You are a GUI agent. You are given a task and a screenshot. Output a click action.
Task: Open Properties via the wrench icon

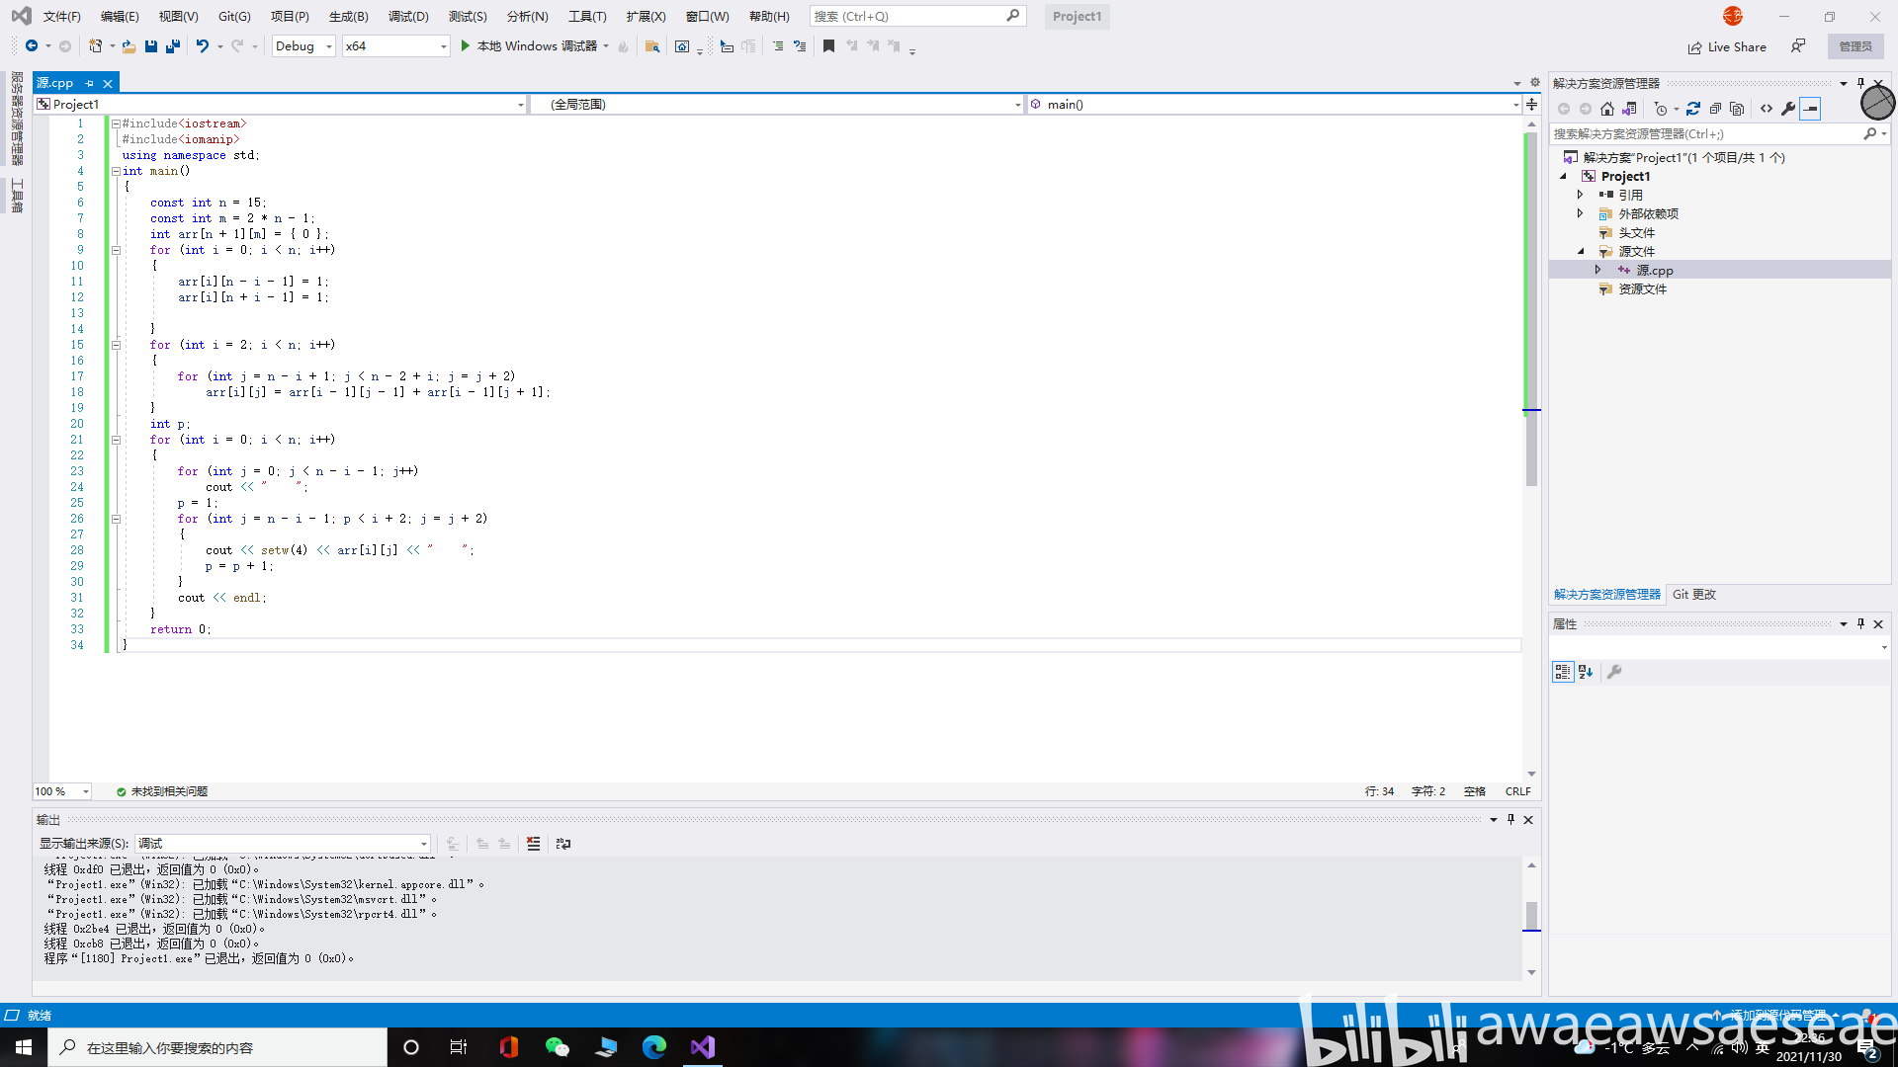(x=1788, y=110)
